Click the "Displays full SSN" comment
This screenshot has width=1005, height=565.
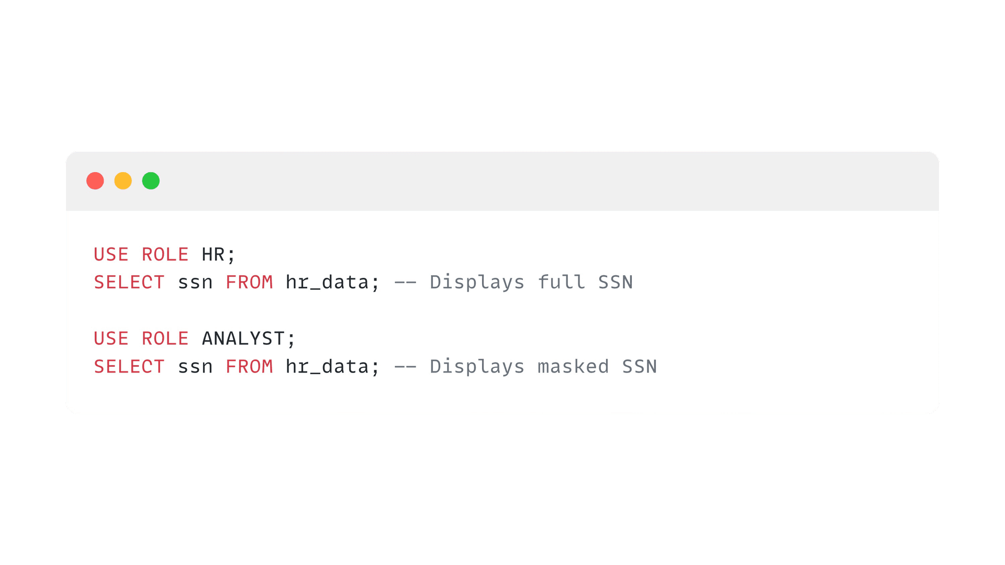tap(531, 282)
